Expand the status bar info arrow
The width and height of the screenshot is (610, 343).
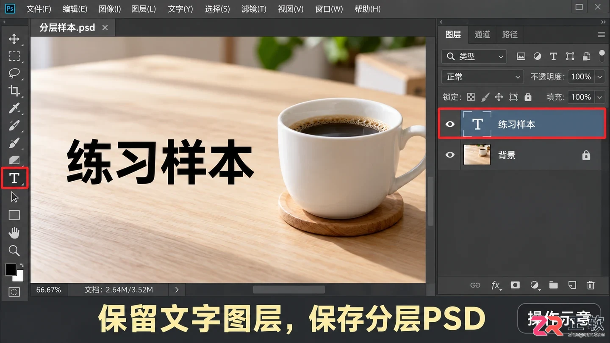(177, 290)
